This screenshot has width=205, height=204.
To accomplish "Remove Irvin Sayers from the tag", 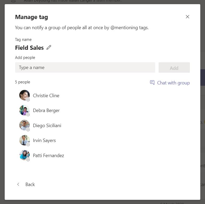I will (28, 145).
